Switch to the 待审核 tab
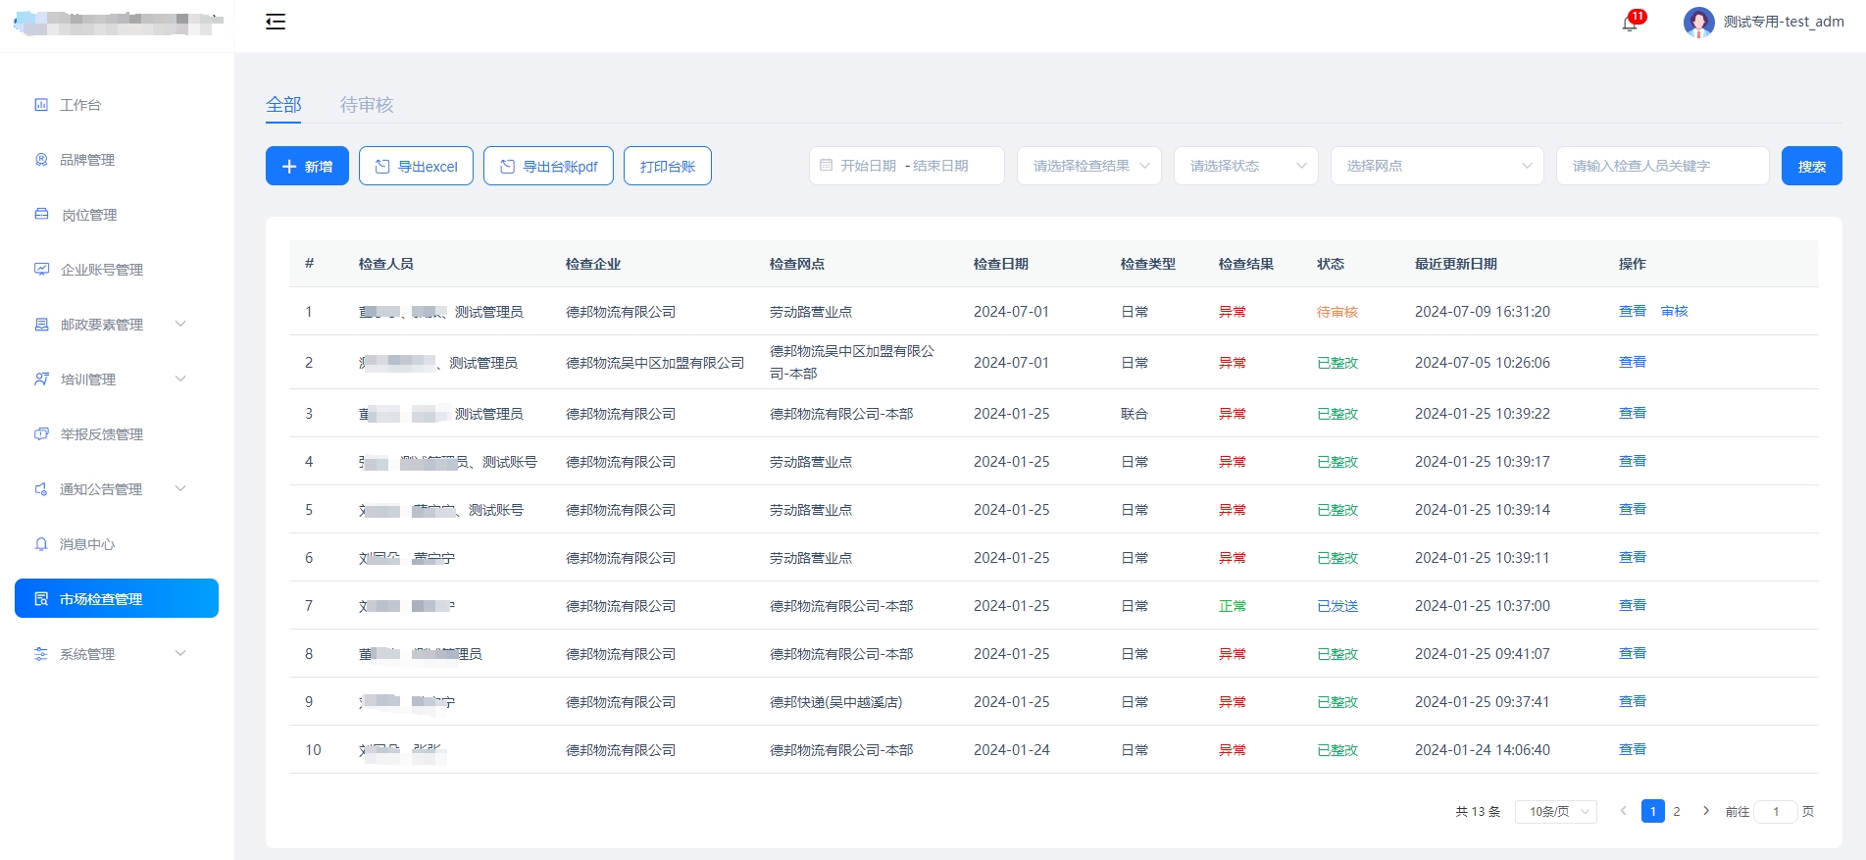Screen dimensions: 1866x860 (367, 105)
